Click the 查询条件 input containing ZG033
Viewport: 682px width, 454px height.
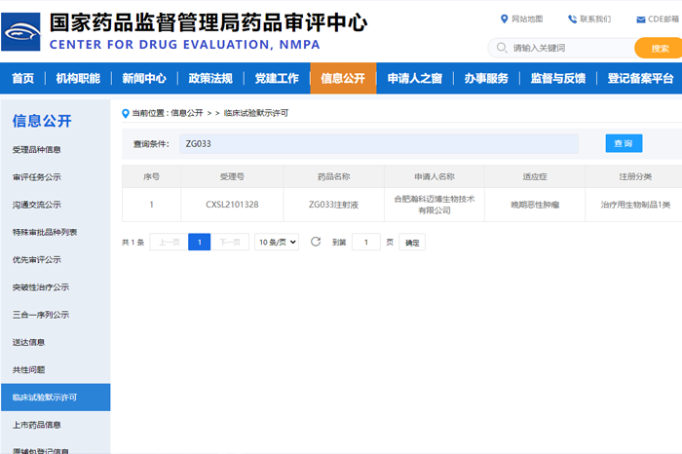click(x=377, y=144)
